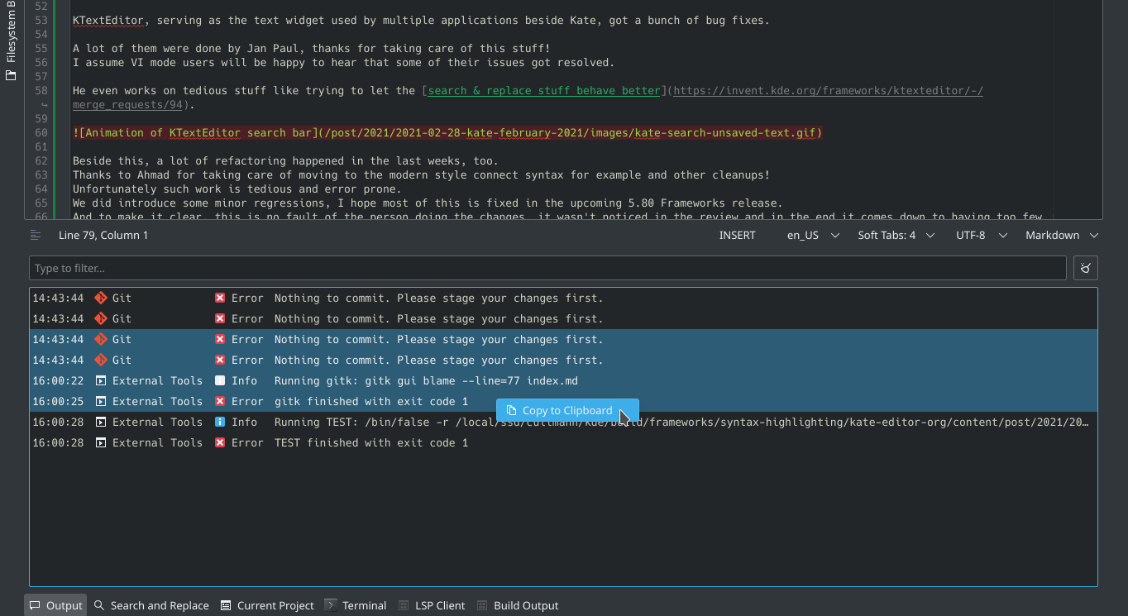Click the error icon on 'TEST finished' row
Screen dimensions: 1128x616
pos(220,442)
